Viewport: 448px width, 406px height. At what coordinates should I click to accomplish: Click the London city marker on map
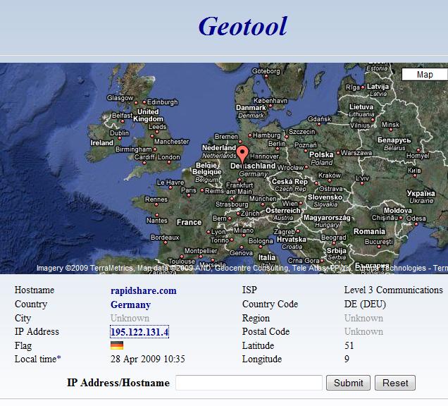(x=169, y=162)
